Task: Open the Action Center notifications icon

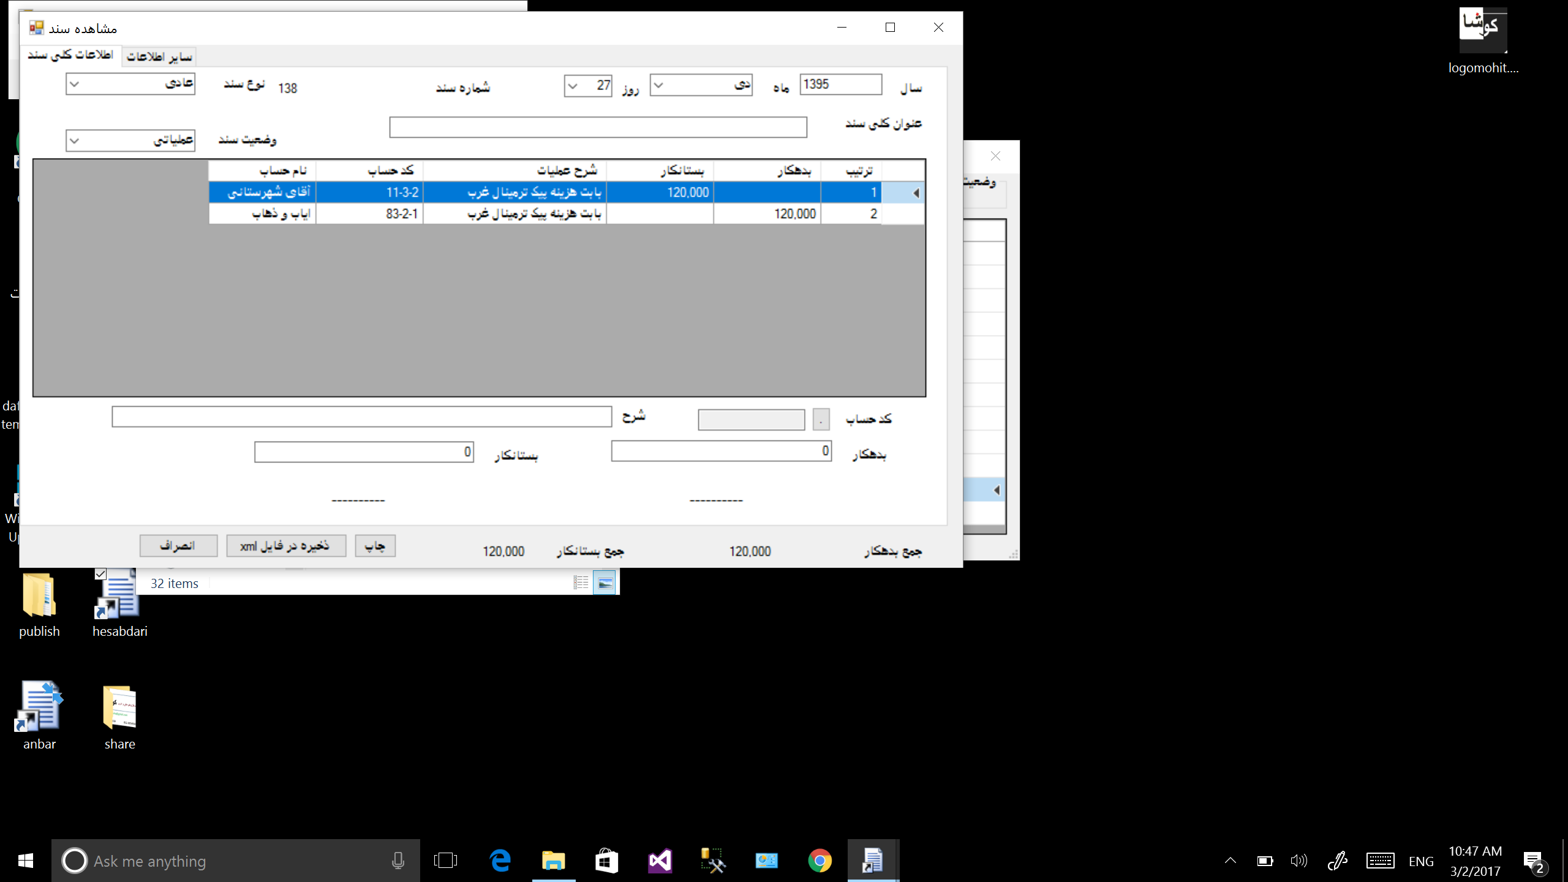Action: coord(1533,861)
